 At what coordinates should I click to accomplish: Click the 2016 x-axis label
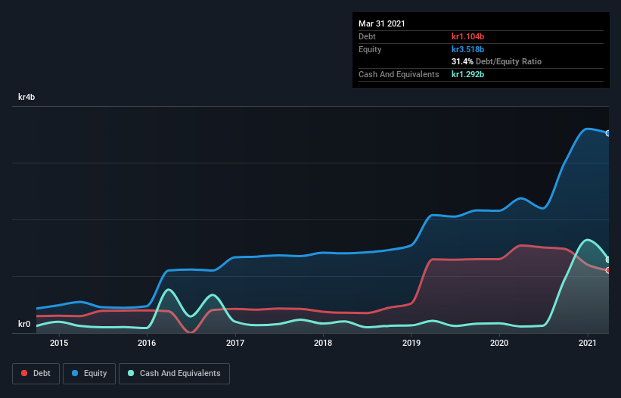[x=147, y=343]
